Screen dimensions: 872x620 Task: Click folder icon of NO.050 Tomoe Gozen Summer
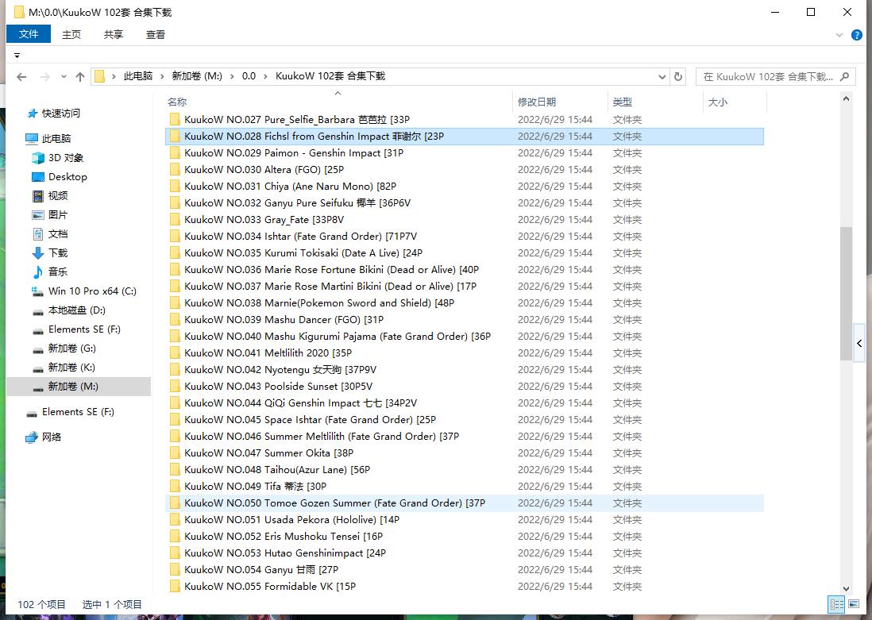click(x=175, y=503)
